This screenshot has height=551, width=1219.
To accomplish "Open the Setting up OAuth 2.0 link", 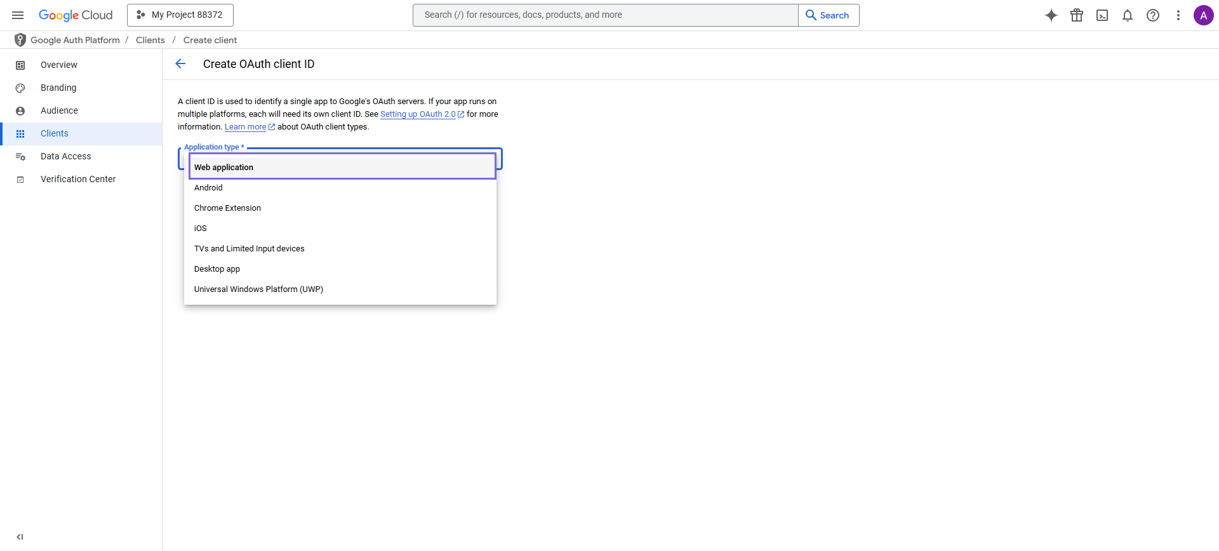I will pos(418,114).
